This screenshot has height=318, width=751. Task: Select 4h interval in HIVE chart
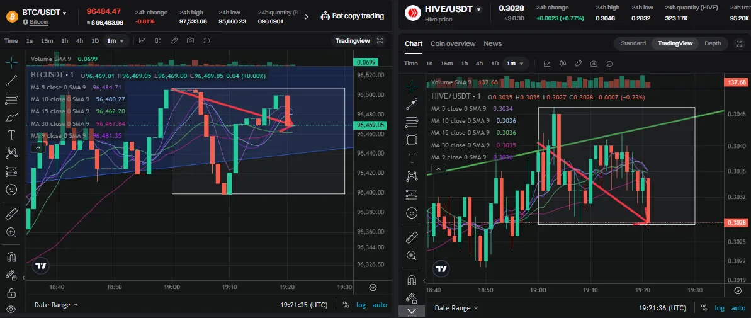point(479,64)
